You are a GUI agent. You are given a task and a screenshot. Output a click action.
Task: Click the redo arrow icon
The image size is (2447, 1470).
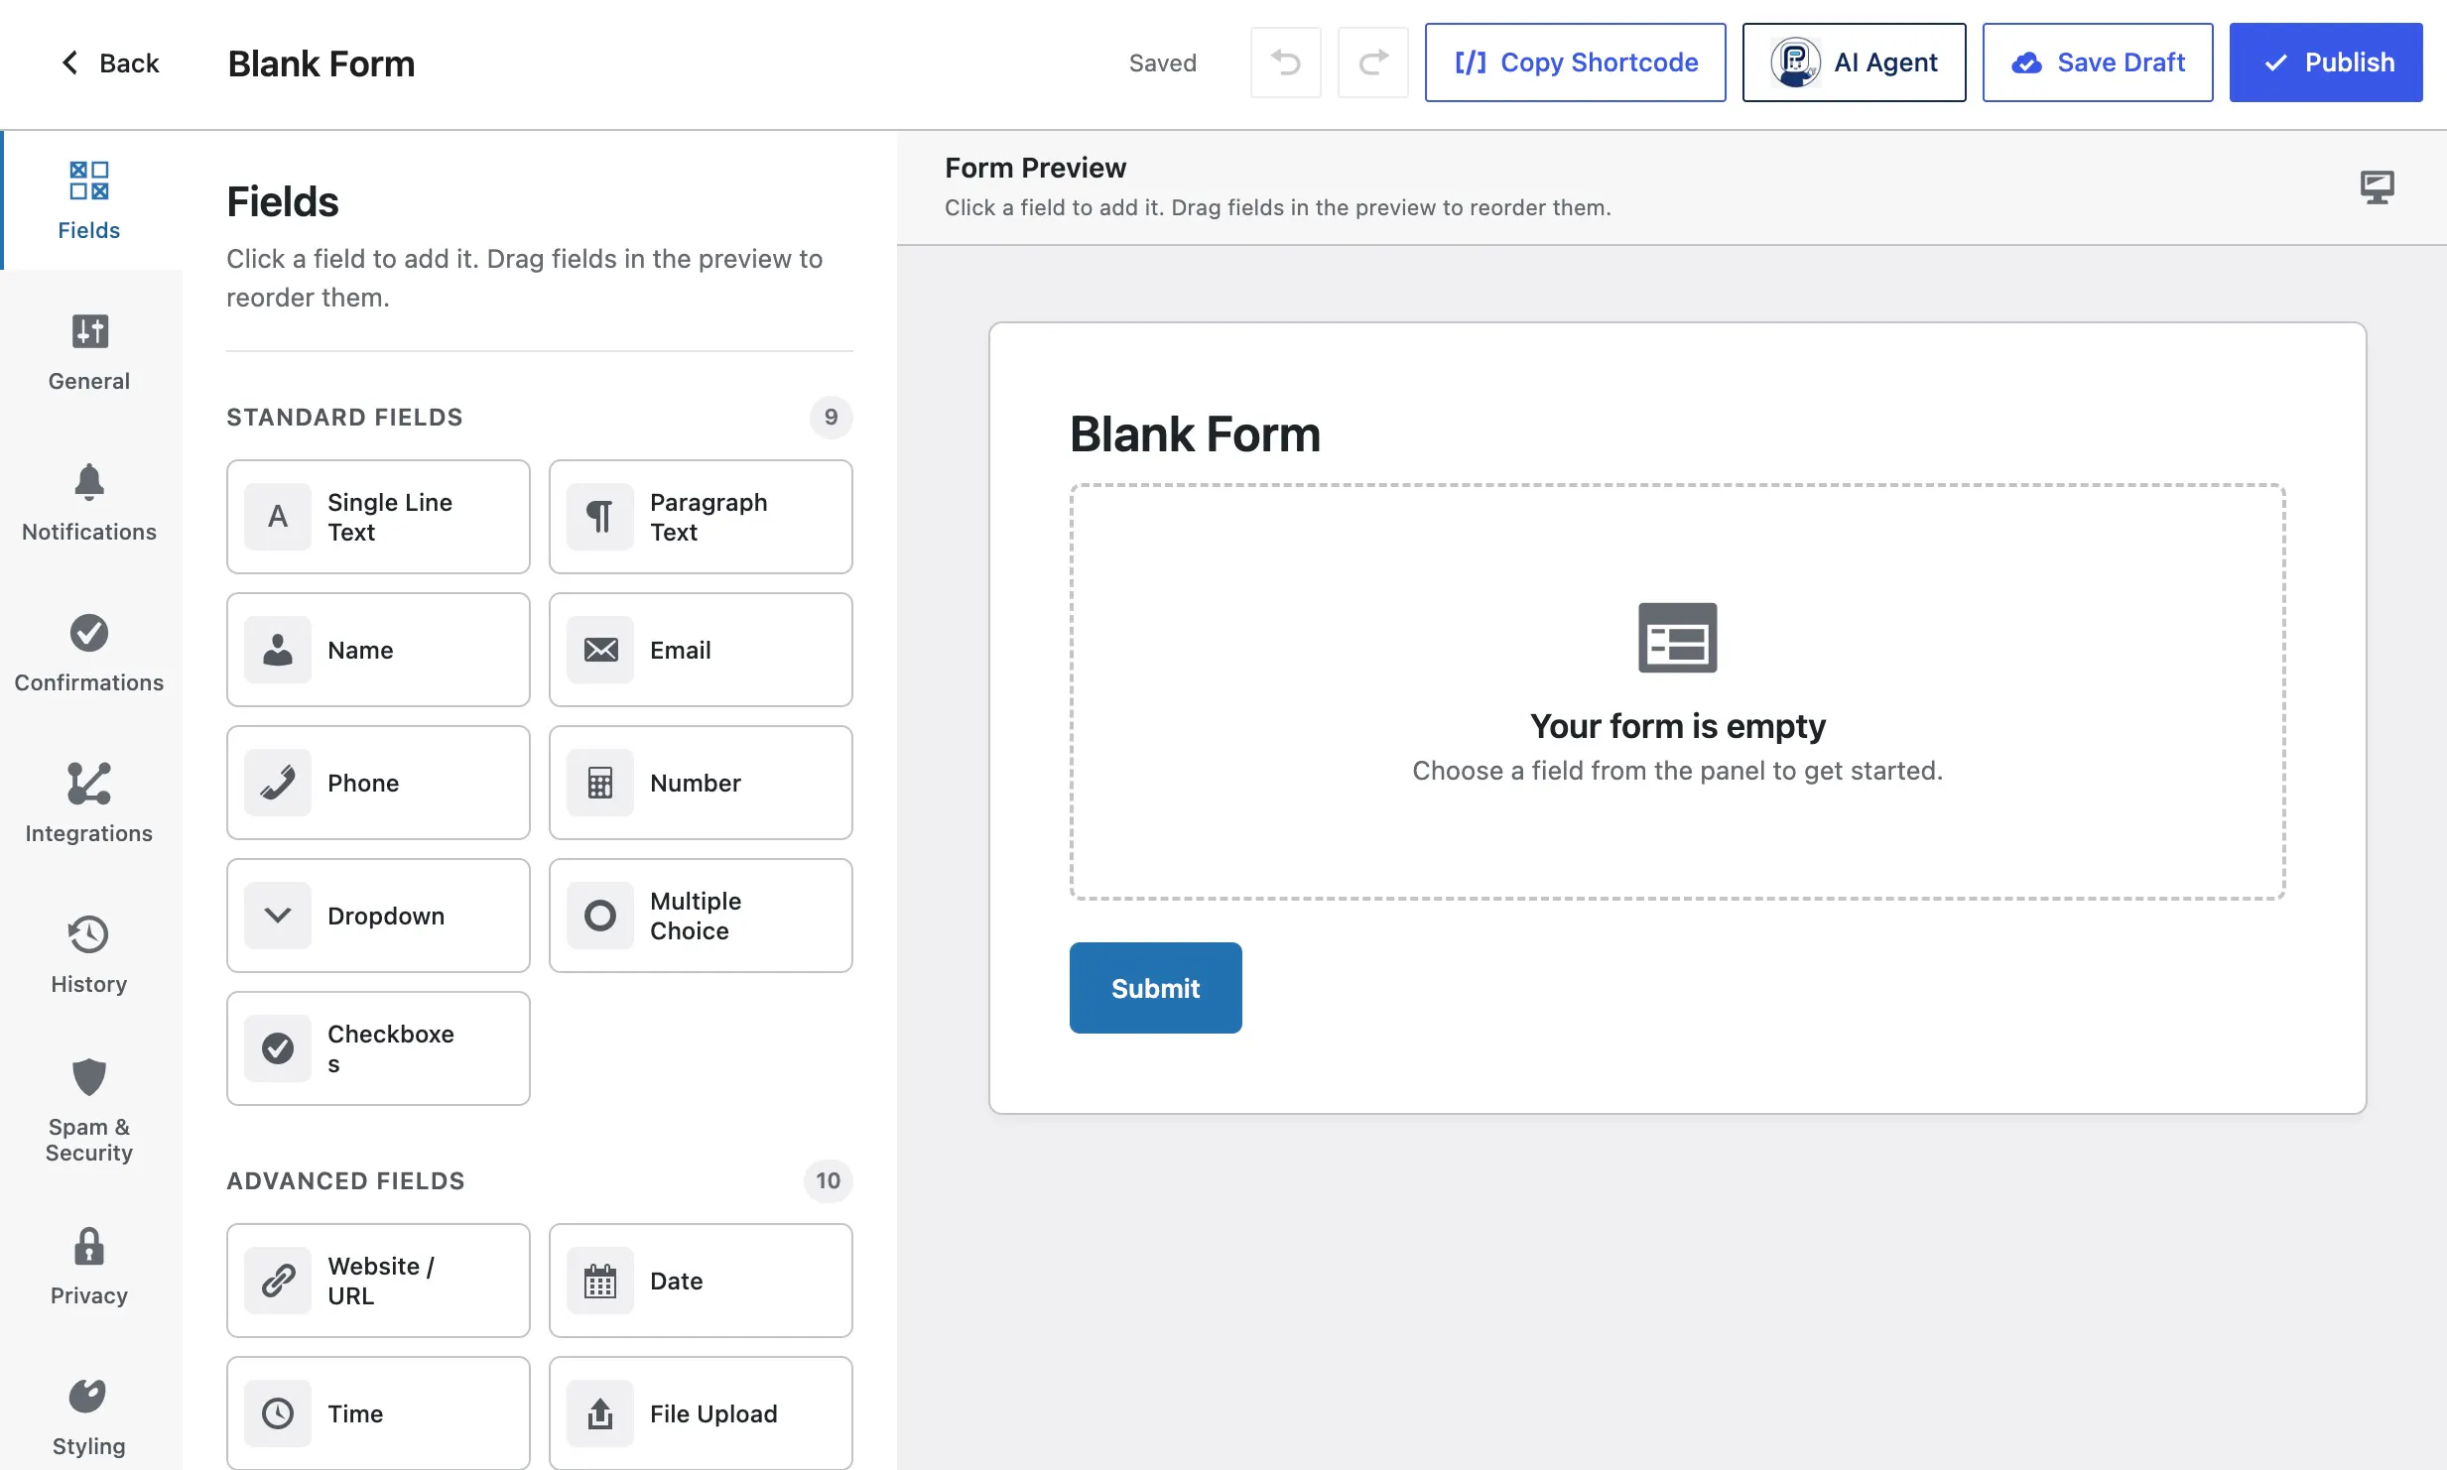click(1372, 62)
